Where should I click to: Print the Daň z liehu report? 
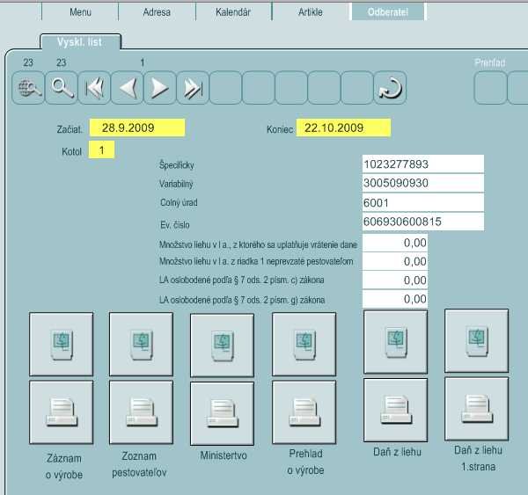(x=396, y=410)
